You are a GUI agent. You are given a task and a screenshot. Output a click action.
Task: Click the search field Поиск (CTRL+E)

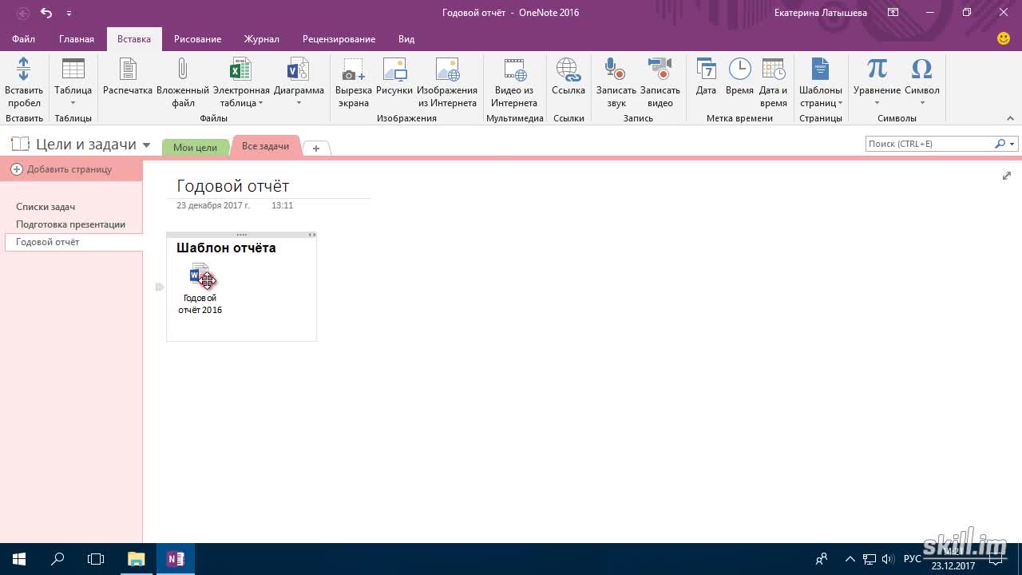point(929,144)
